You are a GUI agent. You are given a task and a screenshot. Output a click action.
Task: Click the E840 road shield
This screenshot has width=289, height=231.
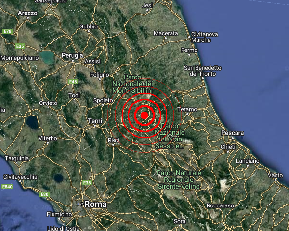(x=7, y=187)
